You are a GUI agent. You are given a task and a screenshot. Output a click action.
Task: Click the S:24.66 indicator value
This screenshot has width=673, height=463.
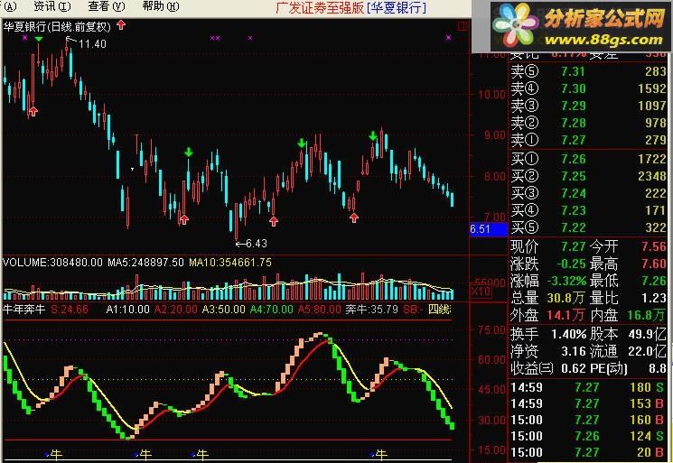click(x=70, y=309)
